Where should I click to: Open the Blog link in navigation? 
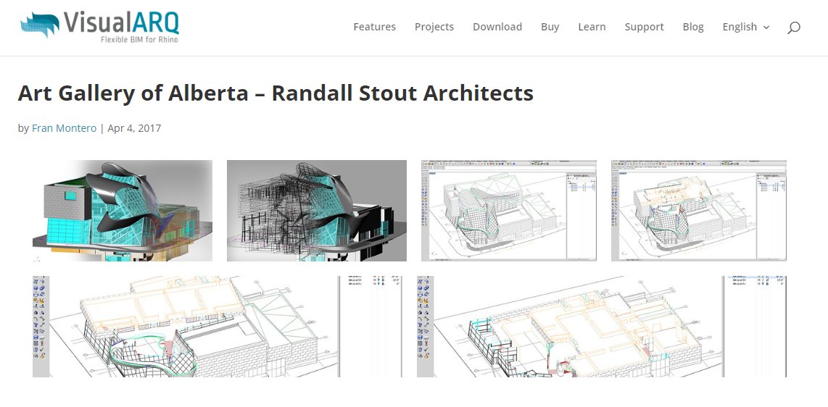[693, 27]
